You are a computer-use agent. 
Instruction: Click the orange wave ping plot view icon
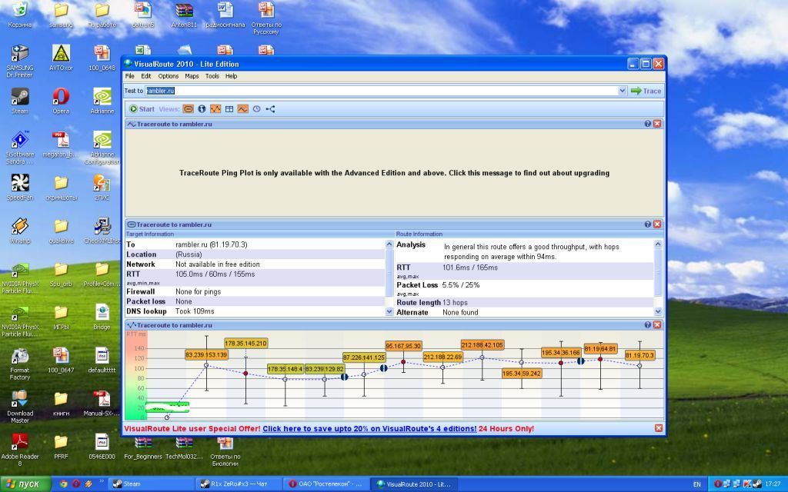pos(242,109)
